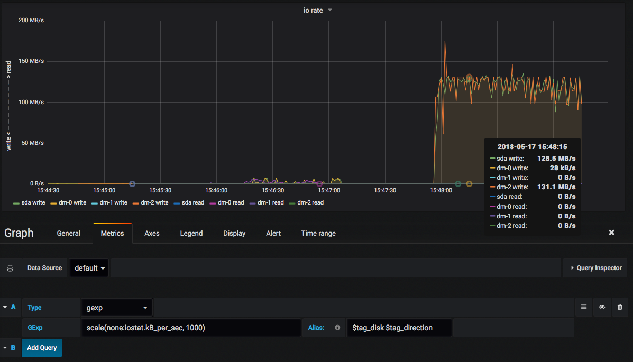Click the info icon next to Alias
The height and width of the screenshot is (362, 633).
pos(338,327)
